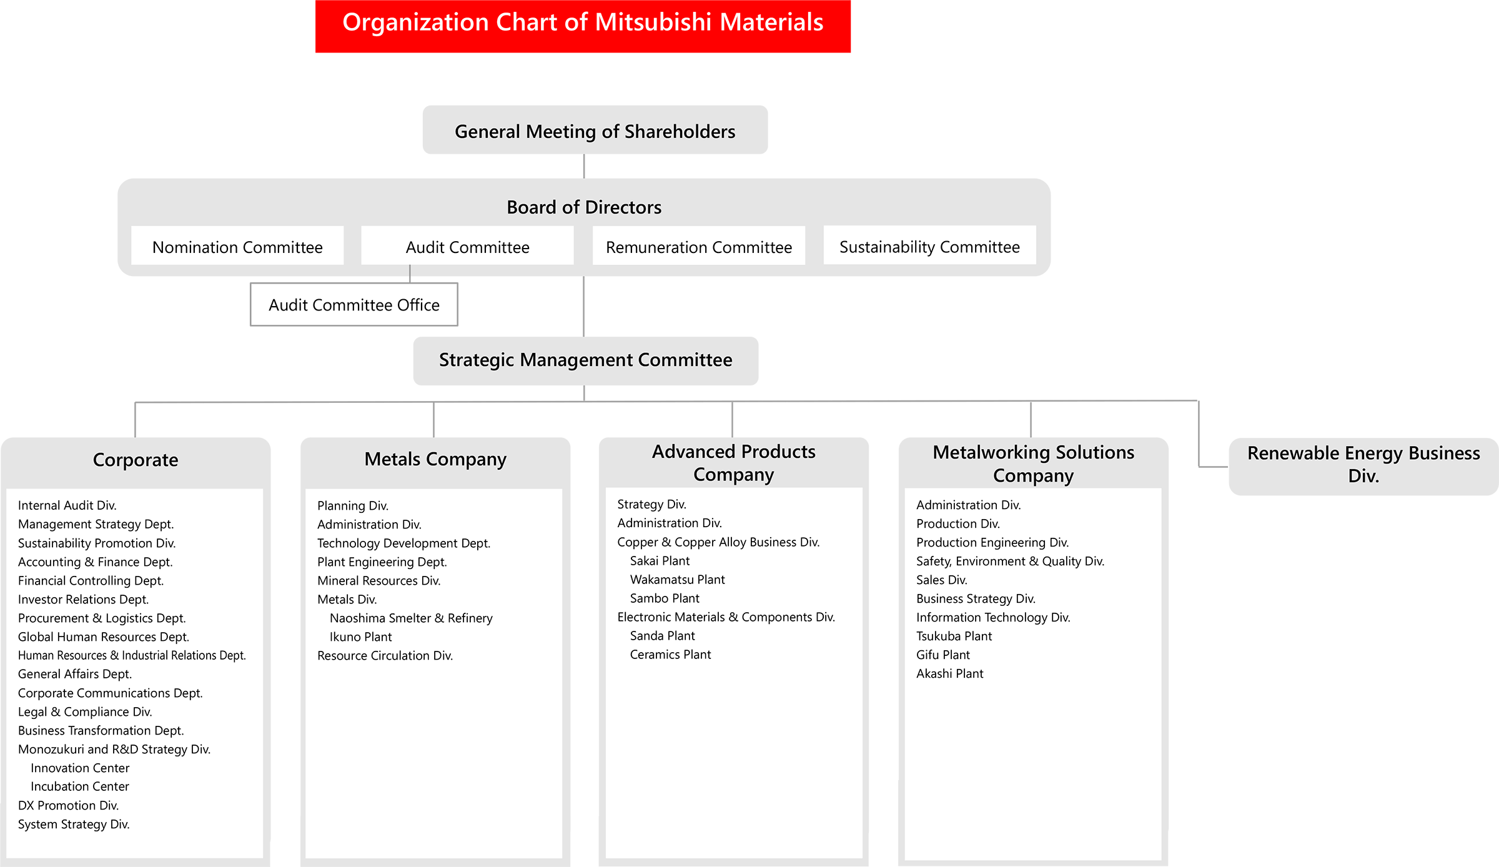Select the Audit Committee Office box
This screenshot has width=1499, height=867.
pyautogui.click(x=354, y=304)
